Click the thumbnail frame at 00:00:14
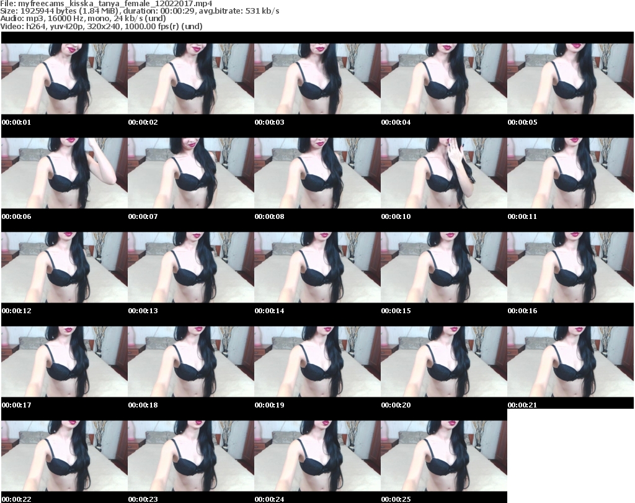The height and width of the screenshot is (503, 635). click(317, 267)
